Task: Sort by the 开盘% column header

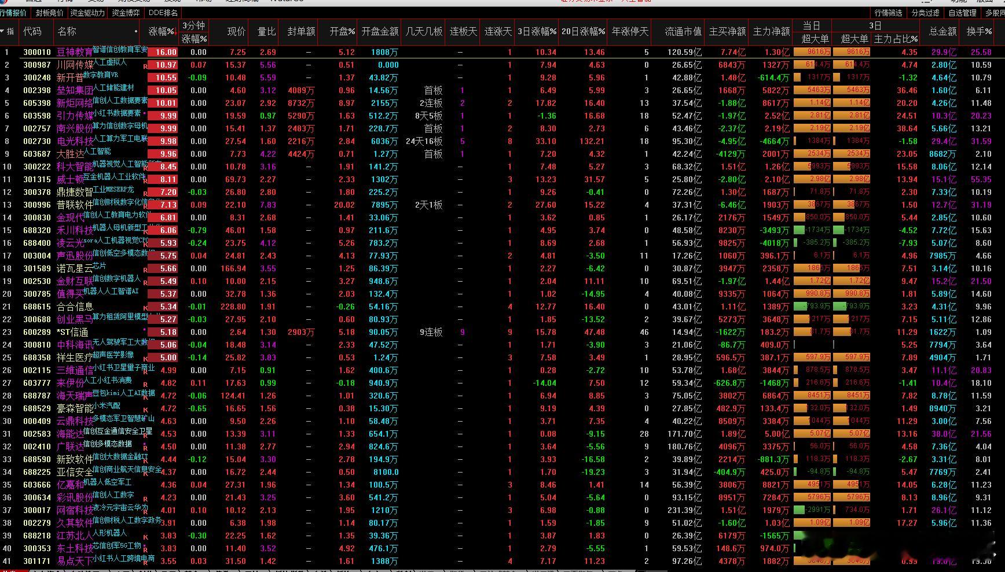Action: coord(342,32)
